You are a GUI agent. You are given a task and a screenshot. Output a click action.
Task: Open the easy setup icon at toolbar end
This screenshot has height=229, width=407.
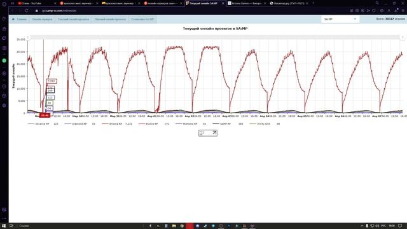[403, 11]
